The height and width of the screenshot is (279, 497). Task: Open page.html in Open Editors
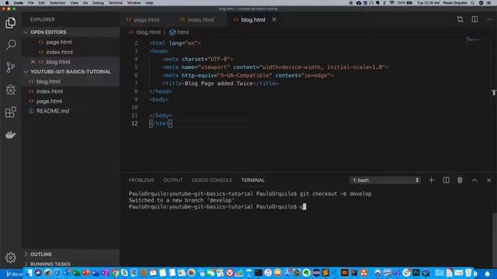71,42
